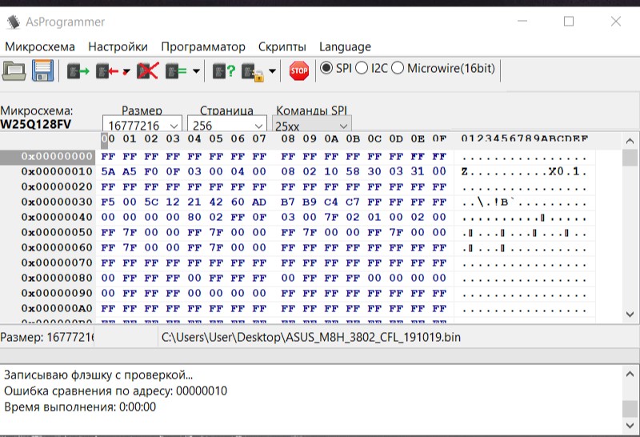Open the Скрипты menu
640x437 pixels.
click(x=282, y=46)
